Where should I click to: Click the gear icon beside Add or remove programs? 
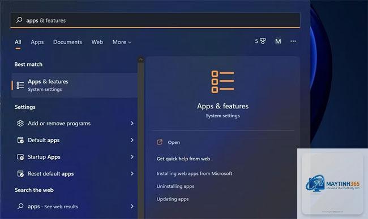pyautogui.click(x=20, y=123)
